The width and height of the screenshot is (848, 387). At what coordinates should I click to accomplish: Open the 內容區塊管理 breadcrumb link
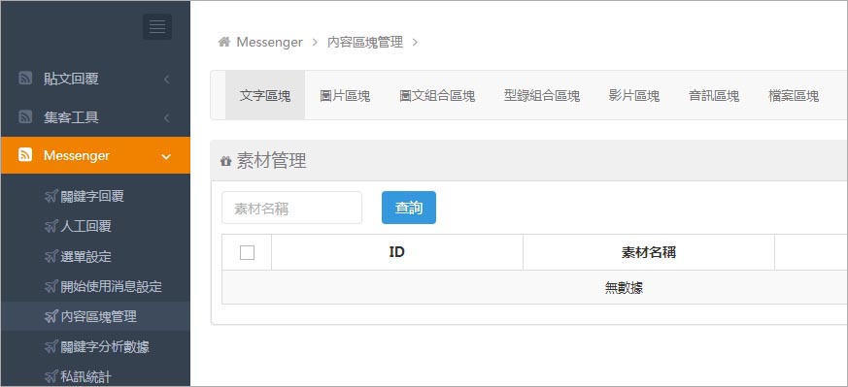pyautogui.click(x=365, y=42)
